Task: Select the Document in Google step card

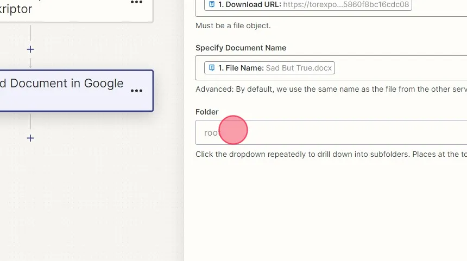Action: click(77, 91)
